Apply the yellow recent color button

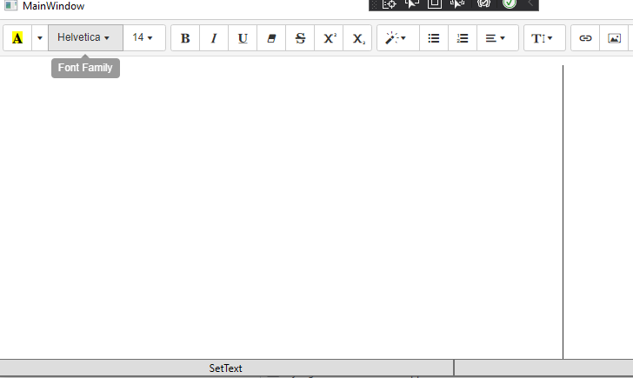click(x=17, y=38)
